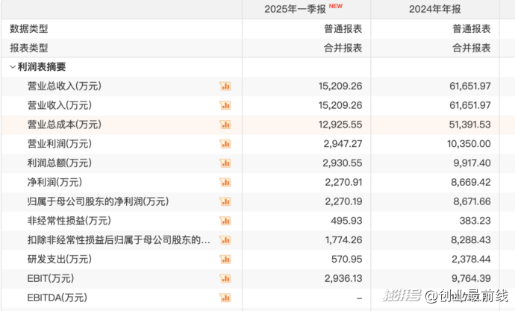Open chart for 研发支出 row
Viewport: 515px width, 311px height.
pos(225,260)
